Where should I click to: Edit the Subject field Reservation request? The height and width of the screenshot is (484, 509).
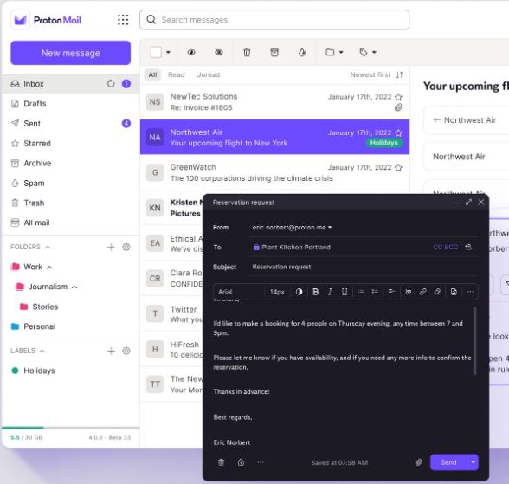coord(364,267)
